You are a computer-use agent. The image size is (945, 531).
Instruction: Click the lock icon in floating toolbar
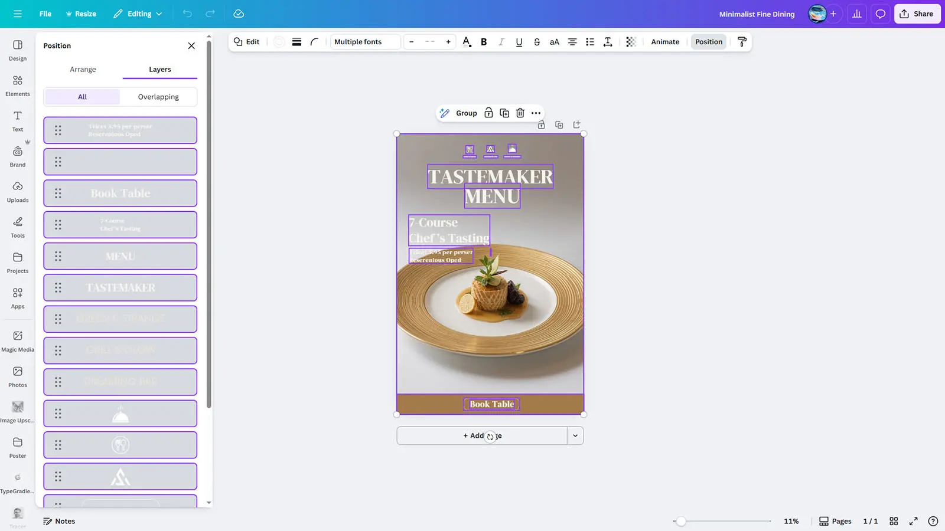pyautogui.click(x=488, y=113)
